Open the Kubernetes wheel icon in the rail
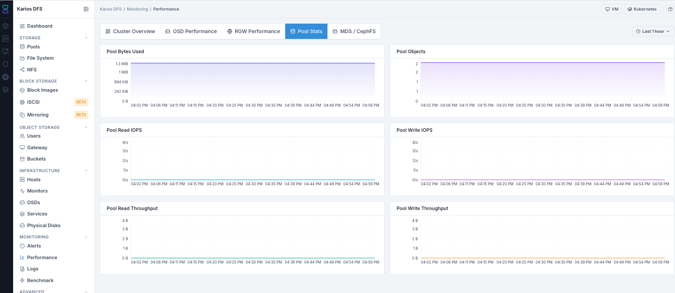This screenshot has width=675, height=293. 5,77
